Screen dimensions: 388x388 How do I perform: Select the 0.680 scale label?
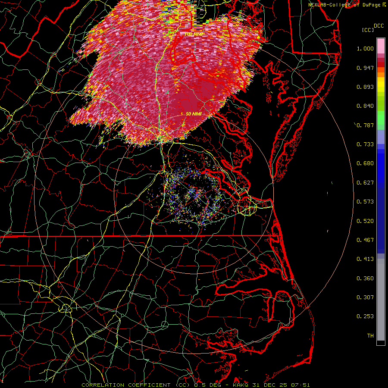pos(365,163)
